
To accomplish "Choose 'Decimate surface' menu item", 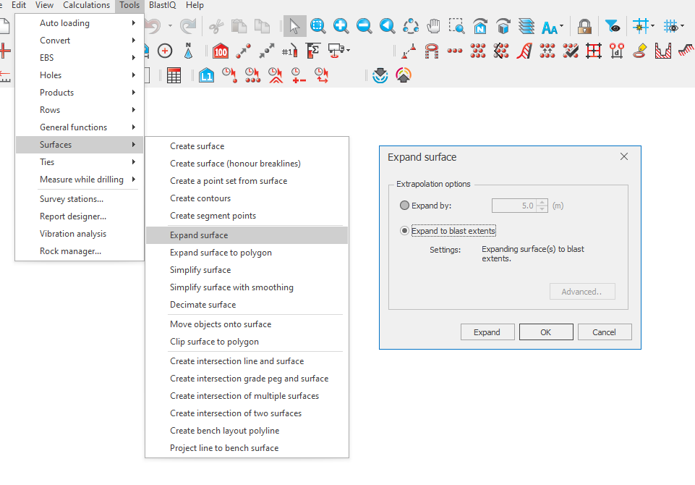I will (x=247, y=305).
